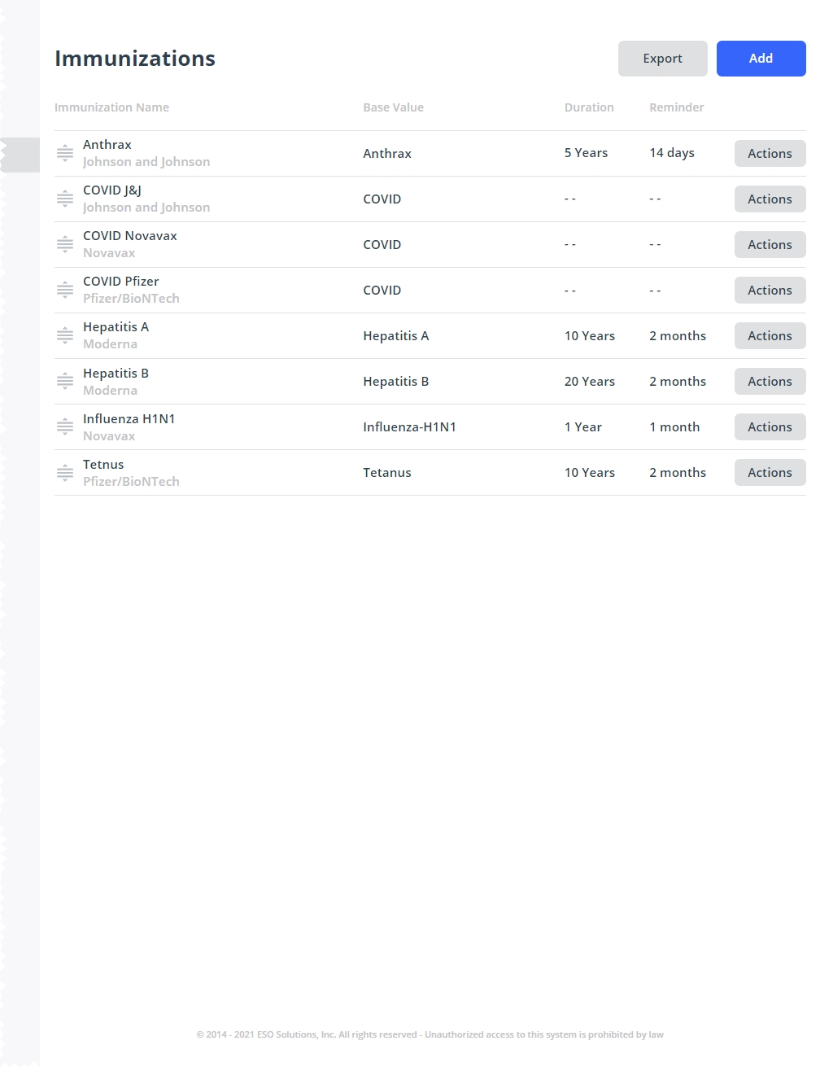Open Actions for Influenza H1N1

pos(770,426)
